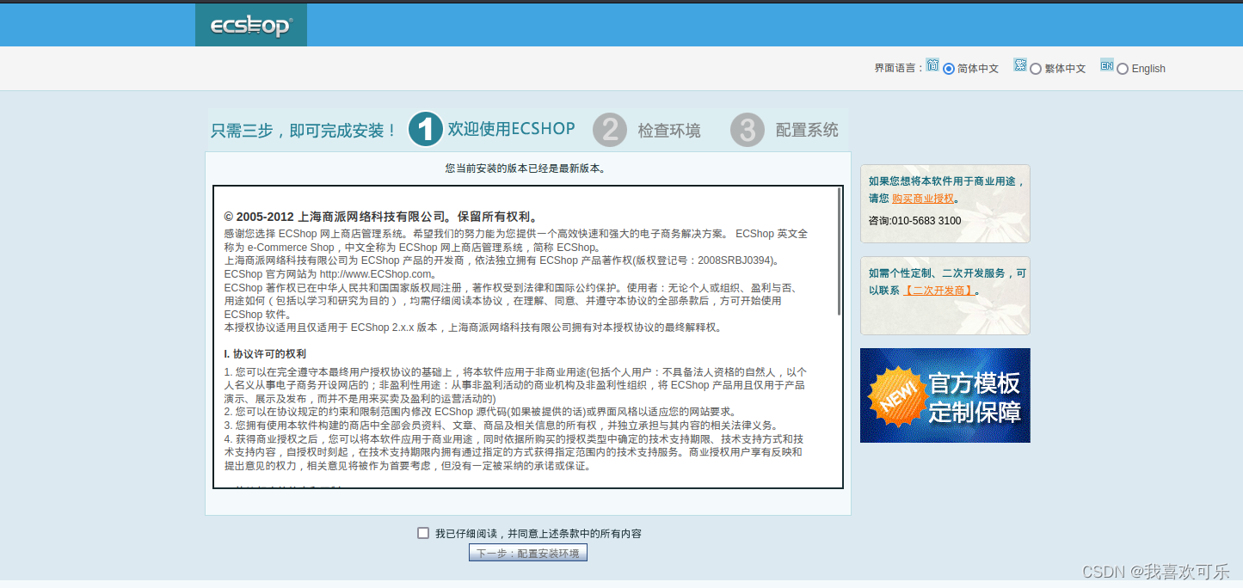Click the EN English language icon
This screenshot has width=1243, height=588.
[1106, 64]
